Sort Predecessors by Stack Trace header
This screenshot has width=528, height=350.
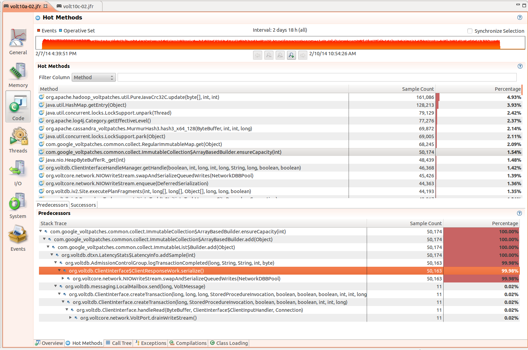point(203,223)
